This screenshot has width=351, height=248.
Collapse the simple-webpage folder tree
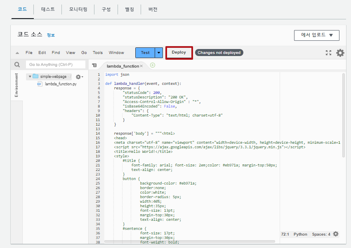point(30,77)
